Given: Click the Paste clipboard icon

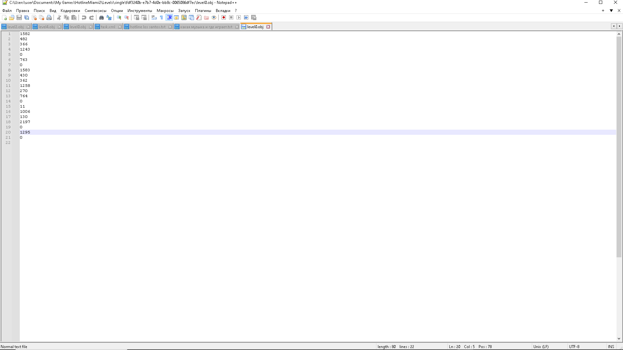Looking at the screenshot, I should (74, 17).
